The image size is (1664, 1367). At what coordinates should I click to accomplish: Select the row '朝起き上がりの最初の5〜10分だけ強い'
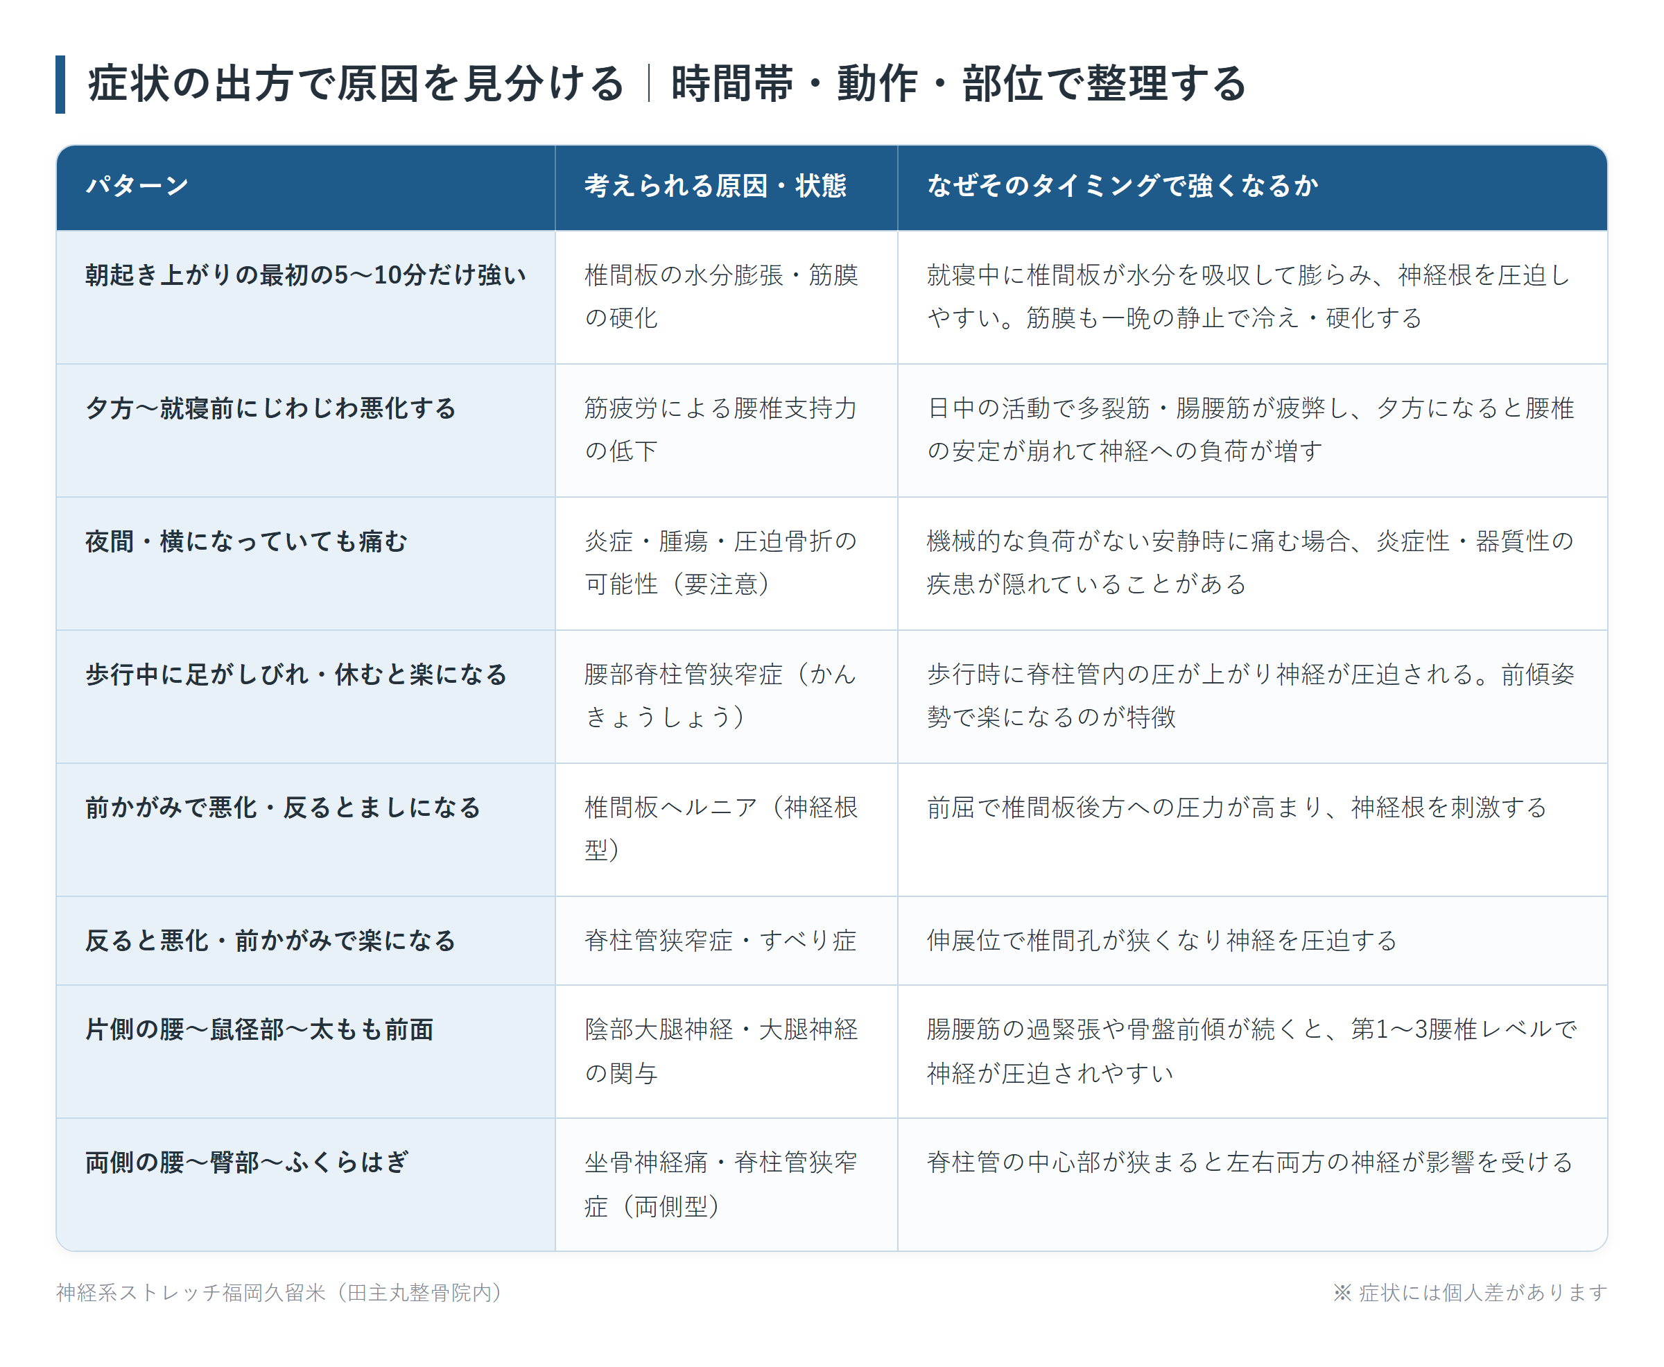click(831, 297)
